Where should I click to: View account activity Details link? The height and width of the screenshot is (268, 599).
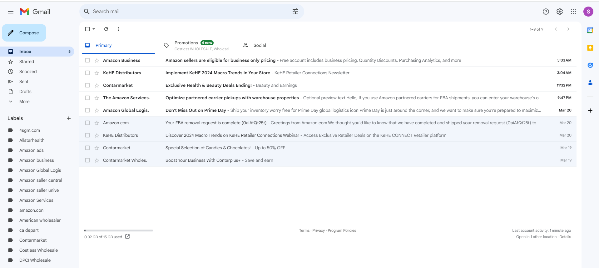(565, 237)
